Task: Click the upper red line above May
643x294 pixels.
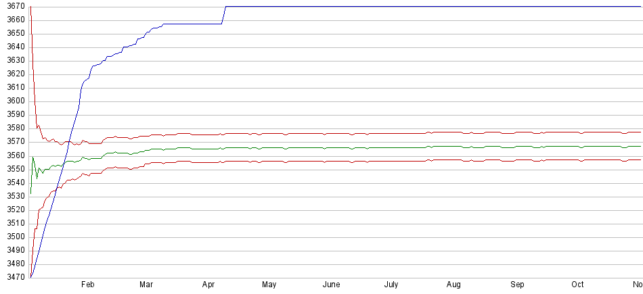Action: coord(269,133)
